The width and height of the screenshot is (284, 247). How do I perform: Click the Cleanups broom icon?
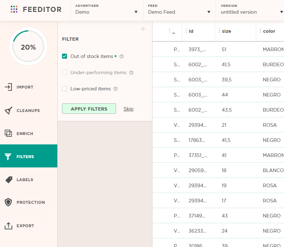tap(8, 111)
